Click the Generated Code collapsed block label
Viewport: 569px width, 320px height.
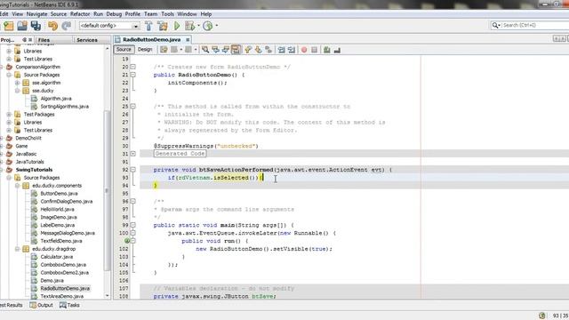180,154
